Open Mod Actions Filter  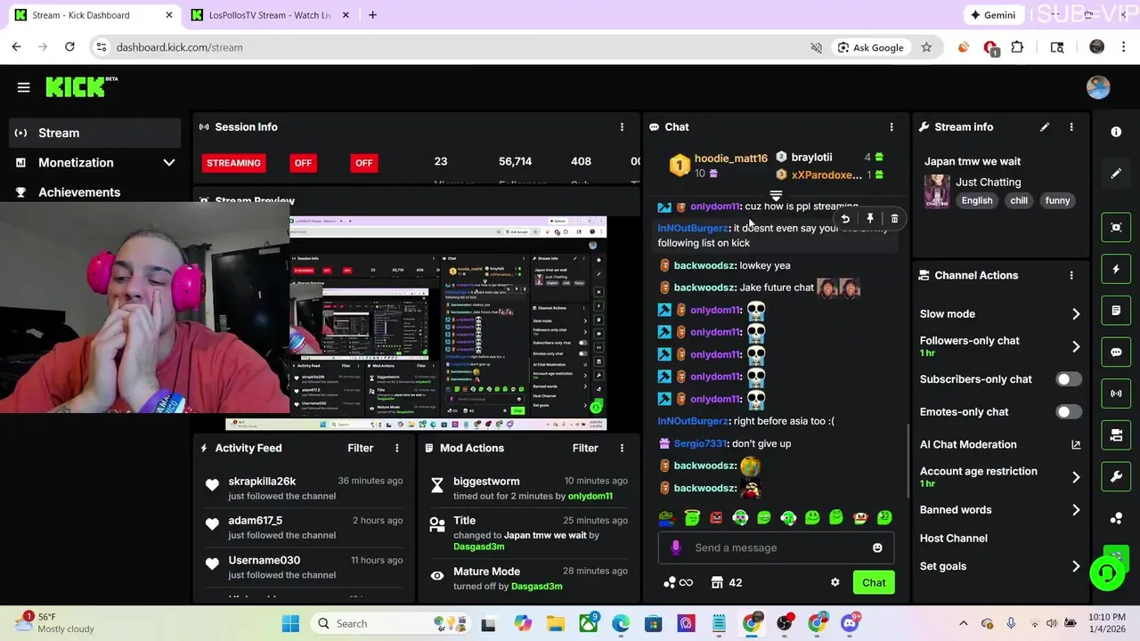(584, 448)
